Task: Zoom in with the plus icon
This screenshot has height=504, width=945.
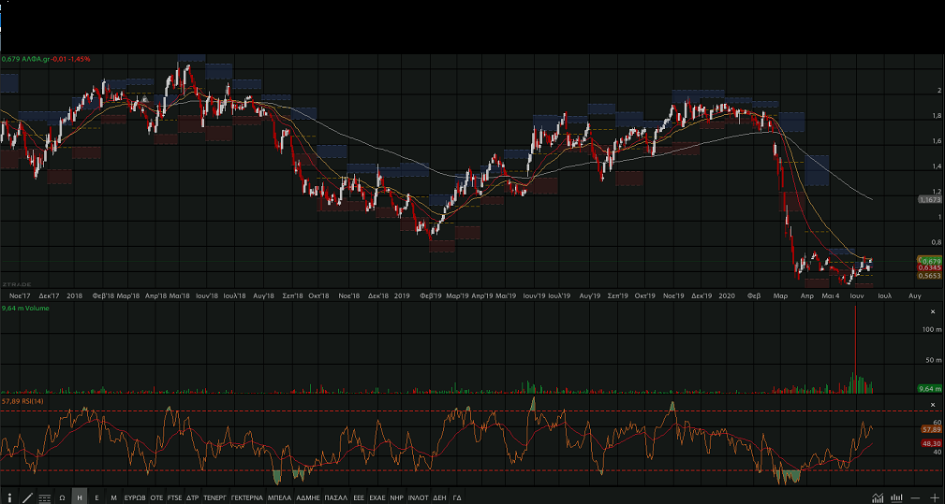Action: [934, 497]
